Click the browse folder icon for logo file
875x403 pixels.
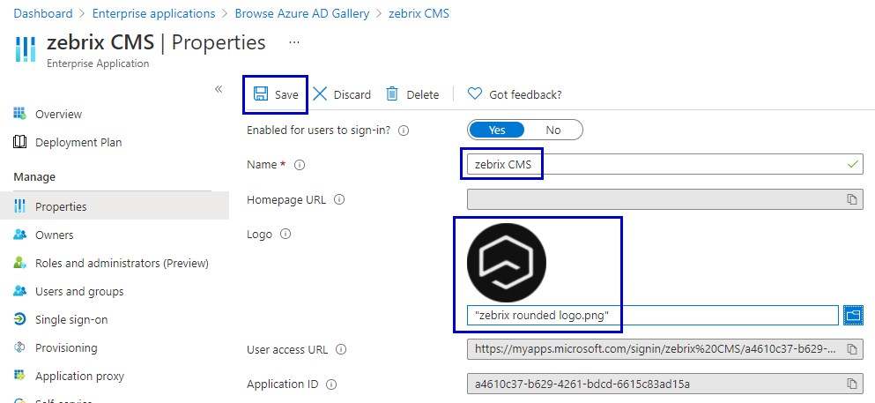point(853,316)
